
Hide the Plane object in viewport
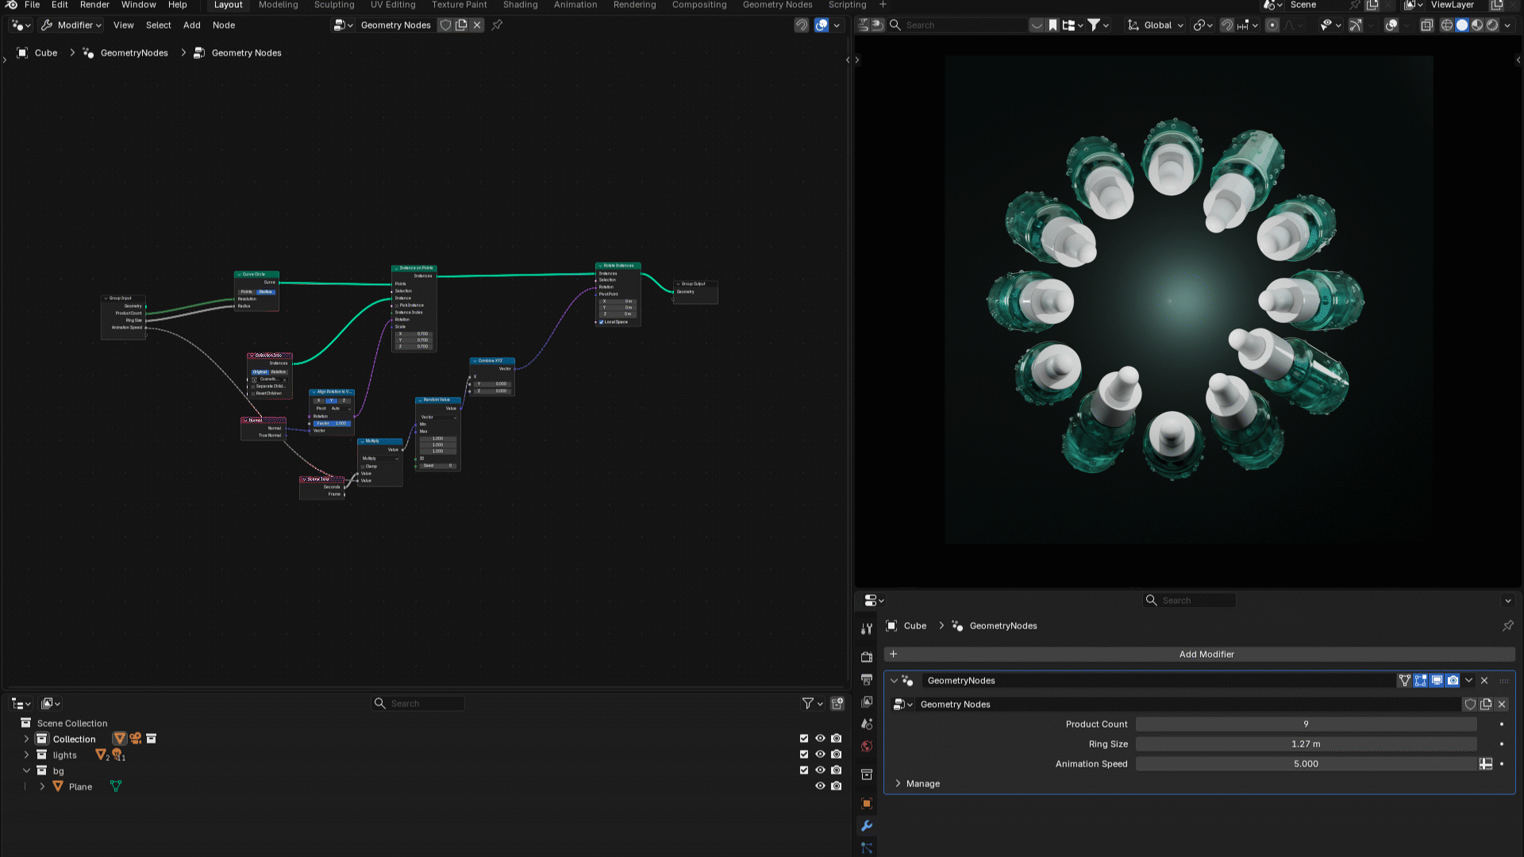coord(820,786)
